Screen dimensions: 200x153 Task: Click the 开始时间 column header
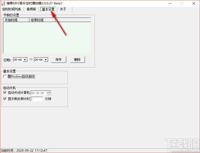click(x=16, y=20)
